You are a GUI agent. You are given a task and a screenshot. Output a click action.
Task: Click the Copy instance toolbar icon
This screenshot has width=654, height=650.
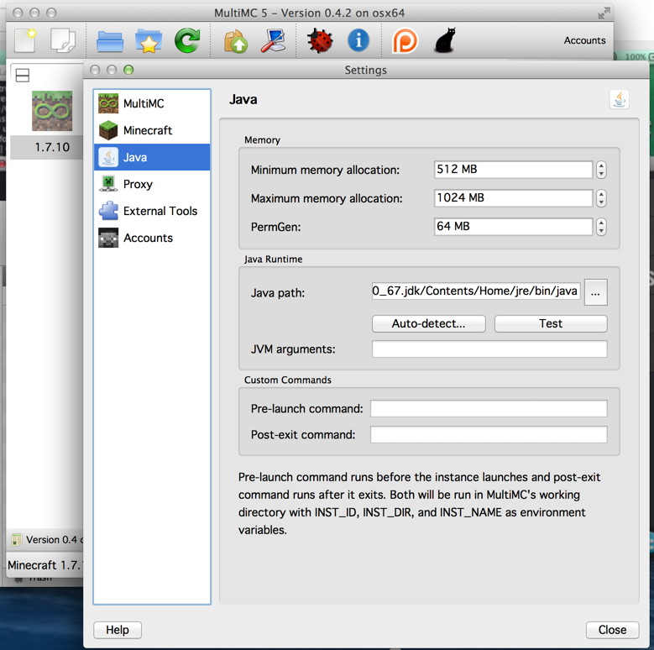point(63,40)
